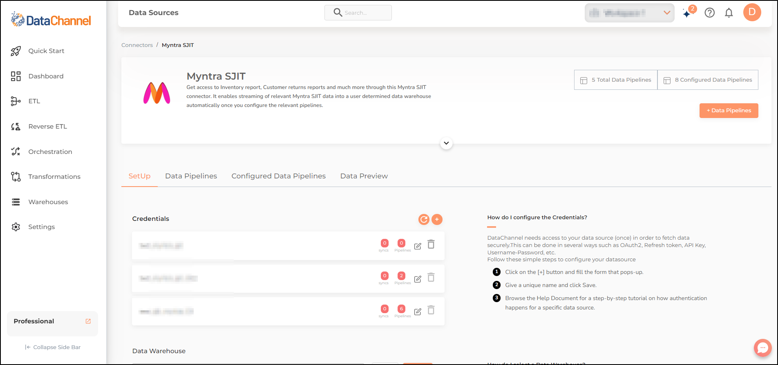Click the Data Warehouse section heading
The height and width of the screenshot is (365, 778).
(x=159, y=351)
